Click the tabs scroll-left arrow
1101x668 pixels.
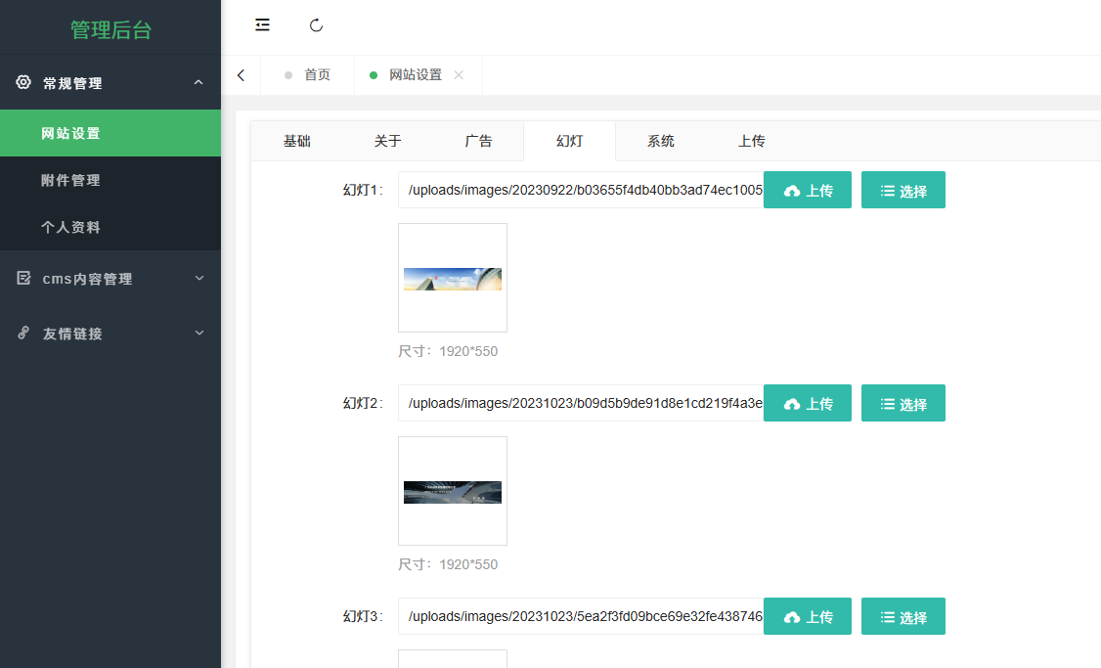pyautogui.click(x=241, y=75)
